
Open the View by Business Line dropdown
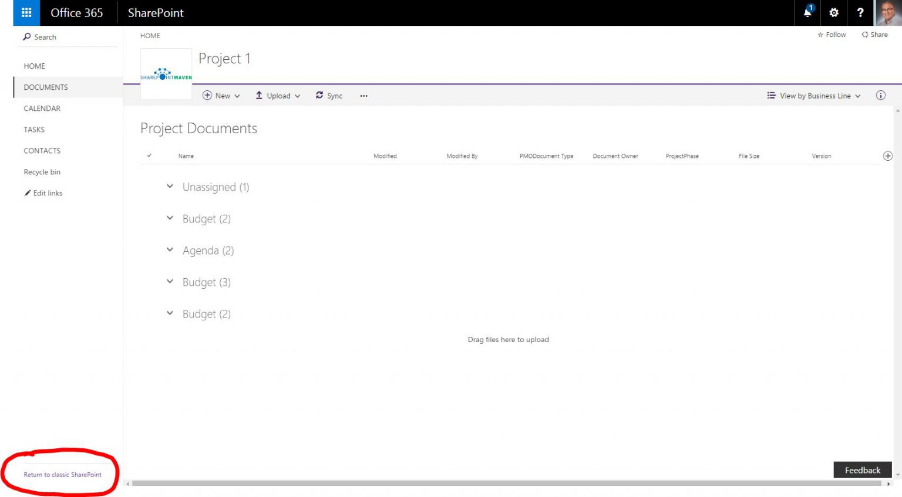click(x=813, y=96)
